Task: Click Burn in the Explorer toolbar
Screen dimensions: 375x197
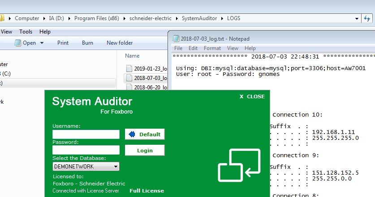Action: [x=87, y=43]
